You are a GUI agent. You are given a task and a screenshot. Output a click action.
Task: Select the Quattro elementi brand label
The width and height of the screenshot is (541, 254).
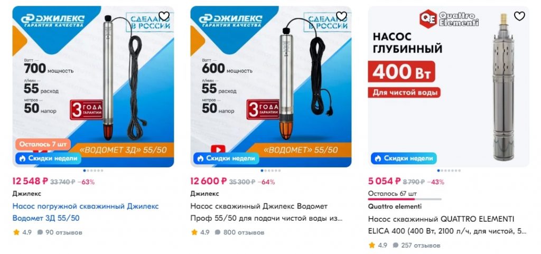[395, 207]
